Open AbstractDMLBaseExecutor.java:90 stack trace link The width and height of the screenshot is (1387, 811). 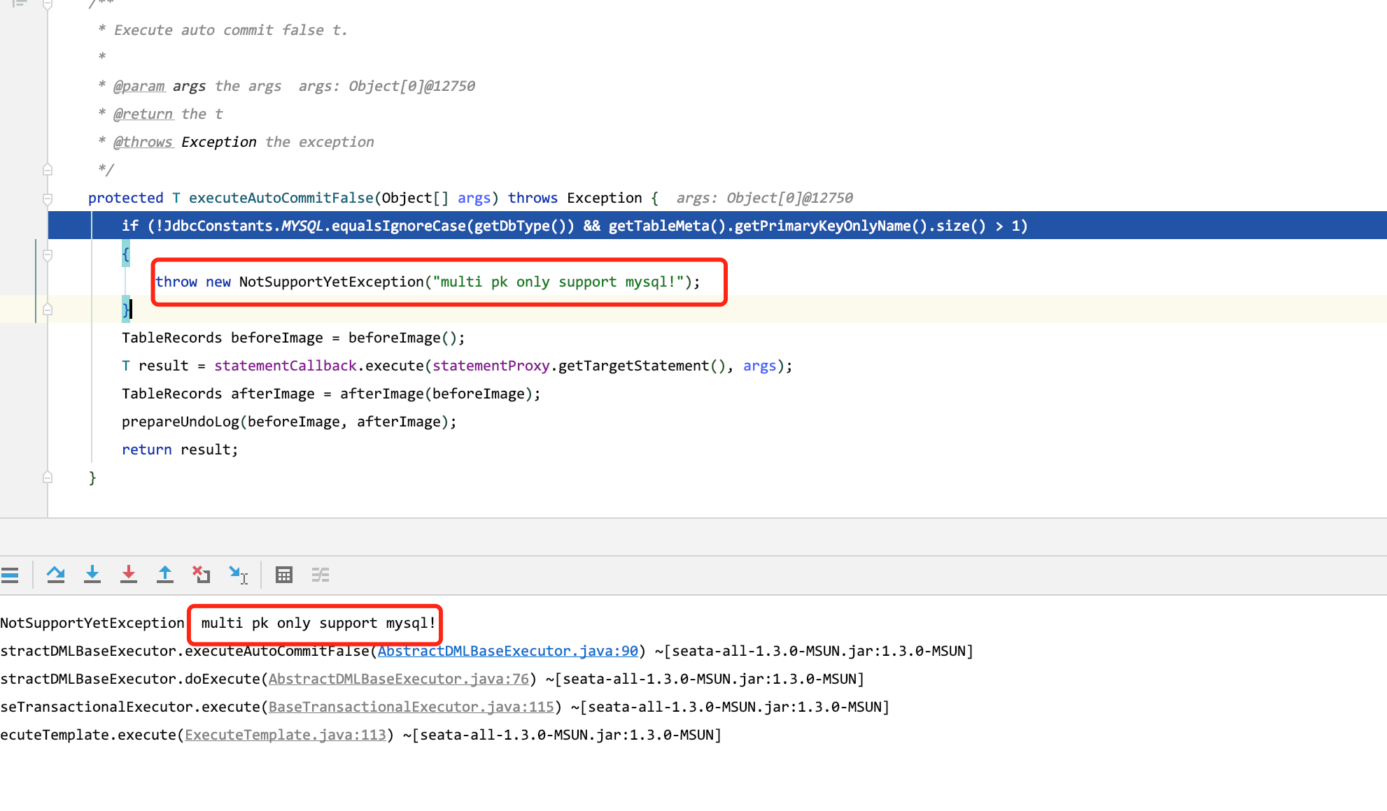[x=508, y=651]
